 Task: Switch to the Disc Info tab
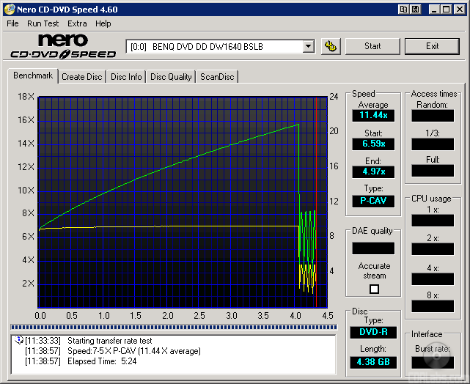(x=126, y=77)
